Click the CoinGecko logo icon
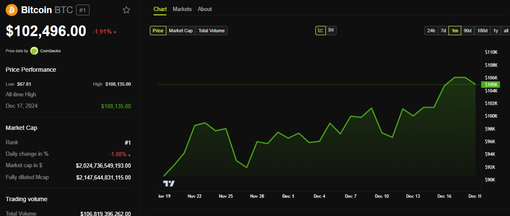 [x=34, y=51]
